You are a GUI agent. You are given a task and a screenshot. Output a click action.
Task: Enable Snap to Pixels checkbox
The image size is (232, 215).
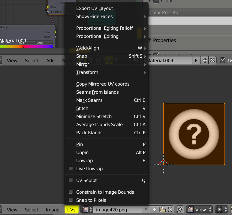click(x=71, y=200)
